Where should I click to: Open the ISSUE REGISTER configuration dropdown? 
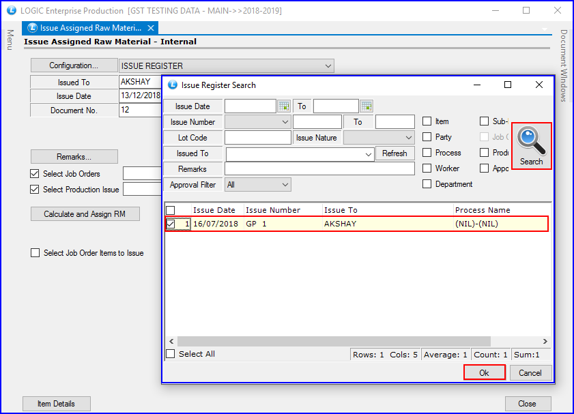(328, 66)
